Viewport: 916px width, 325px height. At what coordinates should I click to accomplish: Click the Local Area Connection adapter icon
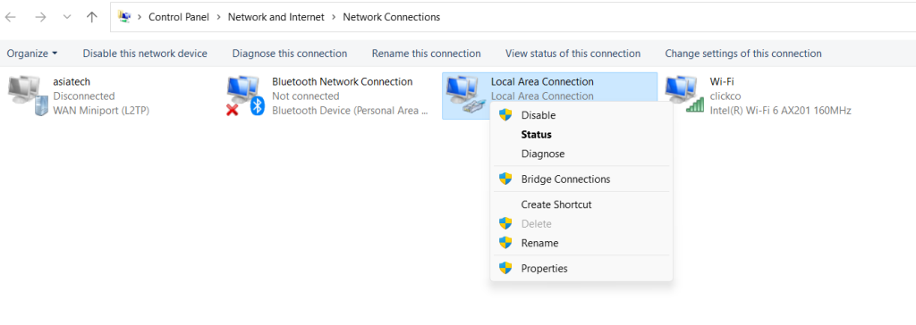(465, 95)
